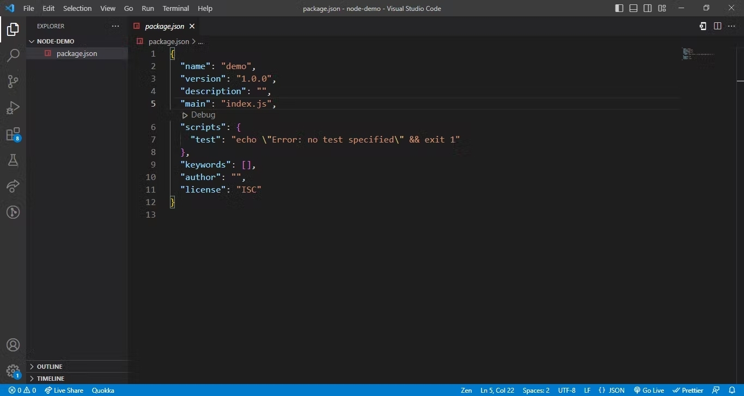Image resolution: width=744 pixels, height=396 pixels.
Task: Click the Accounts icon in activity bar
Action: (13, 344)
